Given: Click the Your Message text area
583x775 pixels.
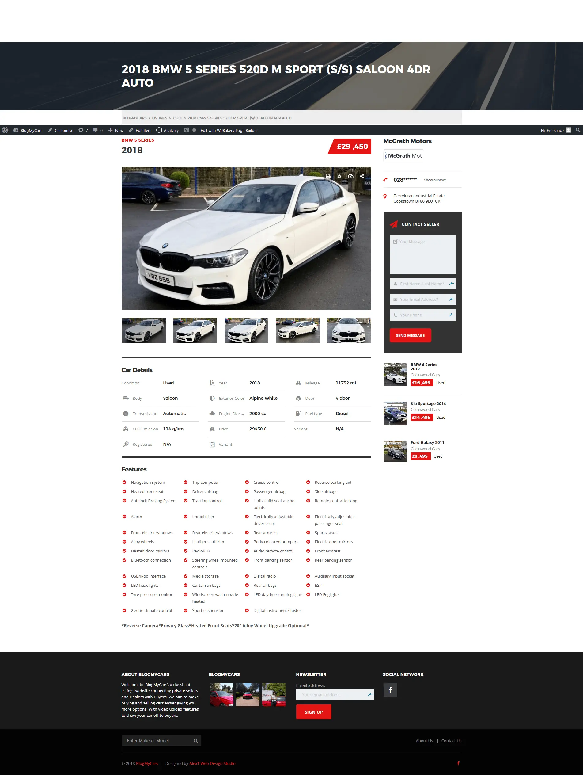Looking at the screenshot, I should (422, 254).
